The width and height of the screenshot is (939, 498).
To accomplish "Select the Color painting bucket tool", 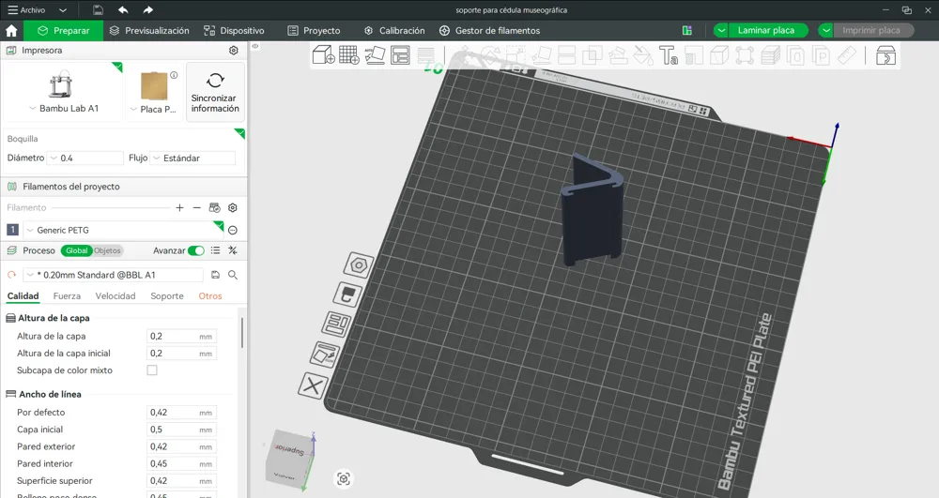I will click(x=643, y=55).
